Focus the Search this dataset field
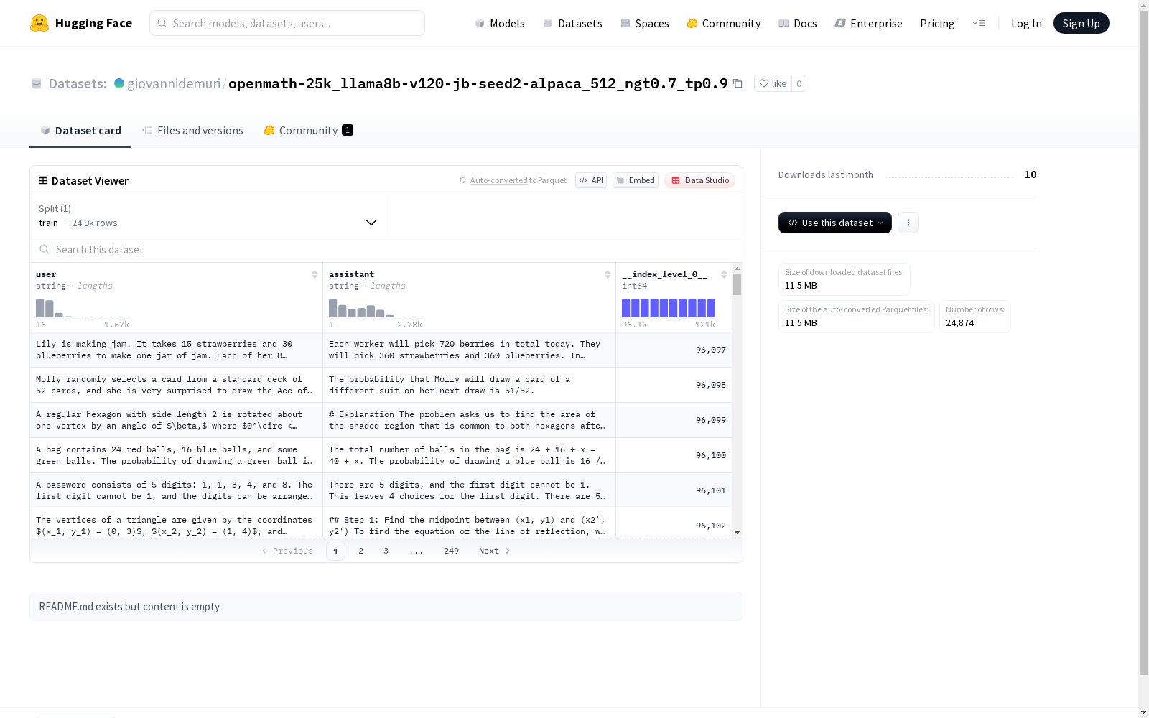Image resolution: width=1149 pixels, height=718 pixels. point(386,250)
